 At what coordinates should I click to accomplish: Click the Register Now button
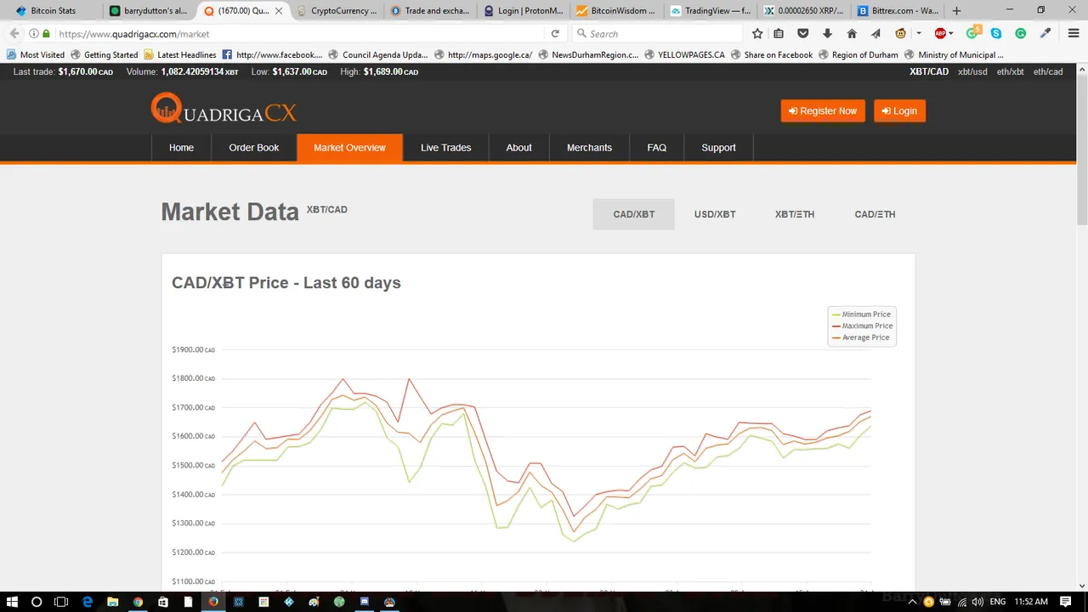click(823, 111)
